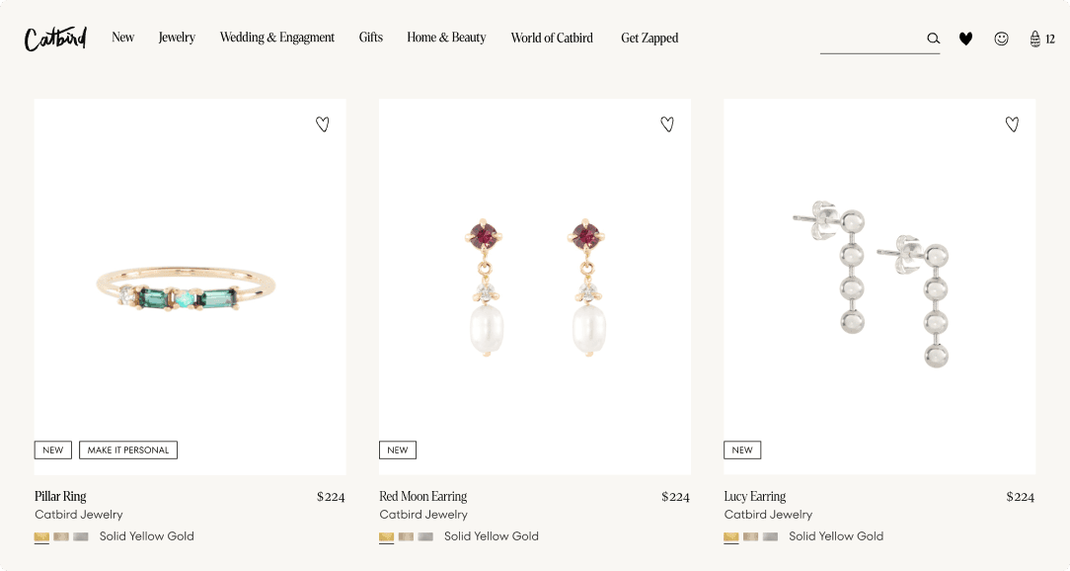Open the Jewelry menu

click(177, 38)
